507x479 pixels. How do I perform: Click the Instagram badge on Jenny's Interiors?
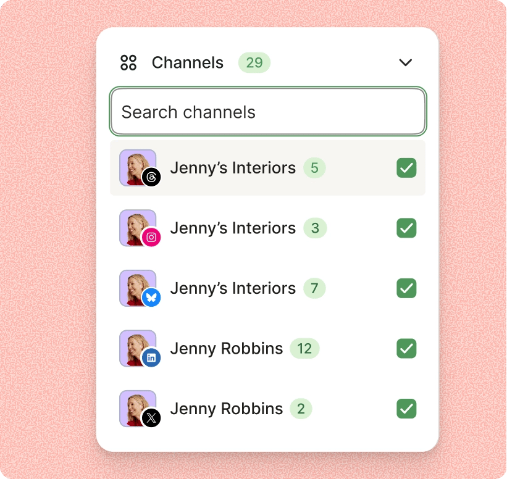coord(150,238)
